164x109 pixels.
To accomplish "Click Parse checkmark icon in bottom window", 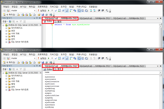I will pyautogui.click(x=56, y=58).
